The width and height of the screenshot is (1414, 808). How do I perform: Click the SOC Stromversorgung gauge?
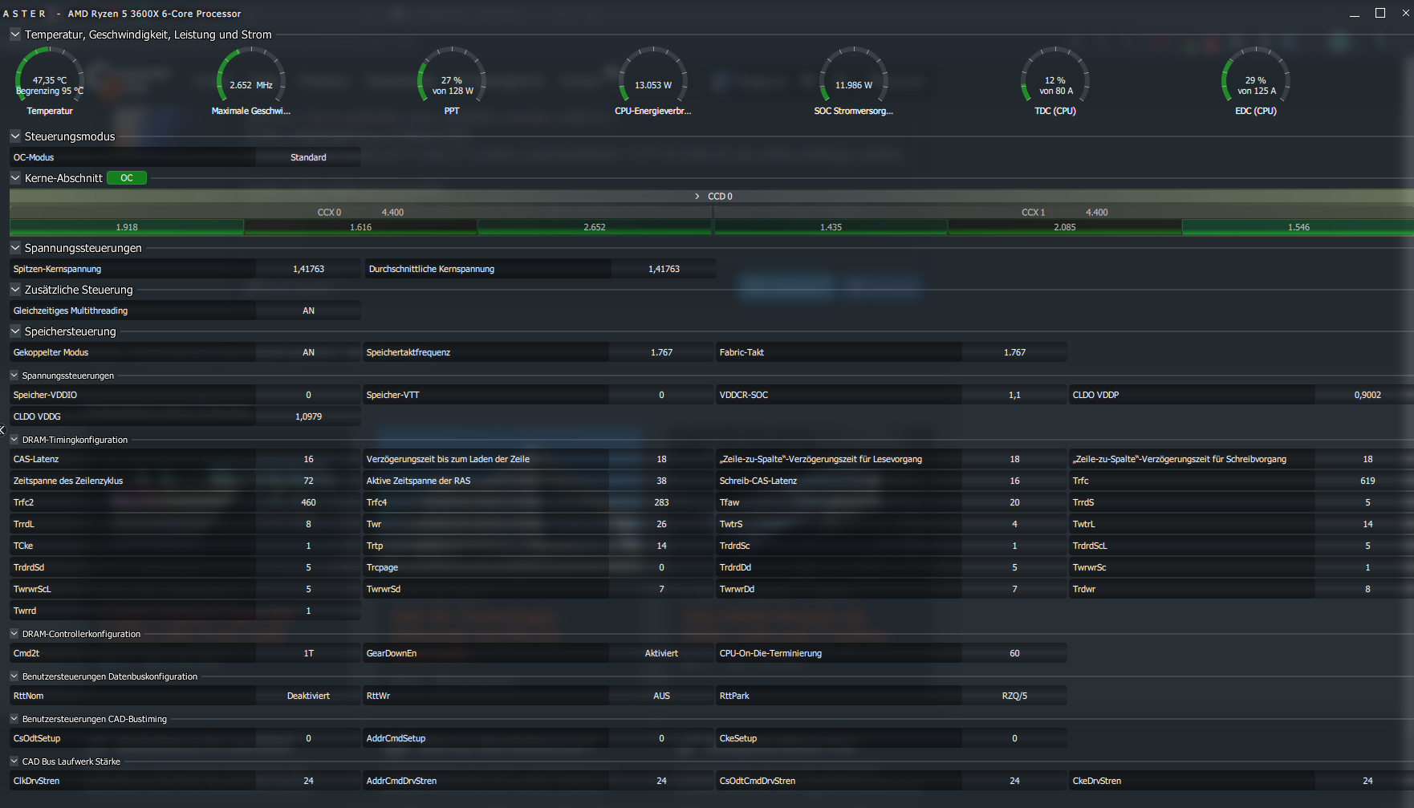(x=854, y=81)
